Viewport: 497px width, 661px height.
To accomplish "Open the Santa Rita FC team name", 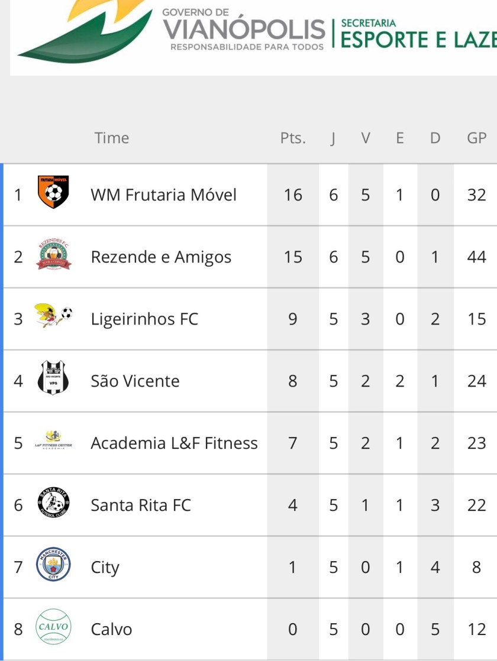I will coord(141,505).
